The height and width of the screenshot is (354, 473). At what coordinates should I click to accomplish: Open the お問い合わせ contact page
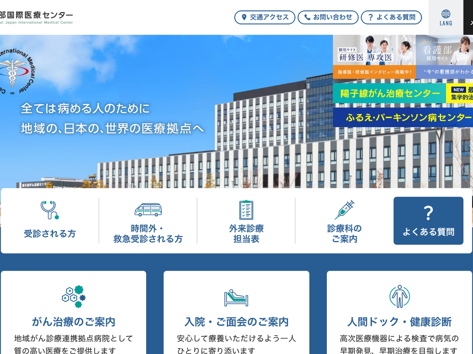[328, 17]
